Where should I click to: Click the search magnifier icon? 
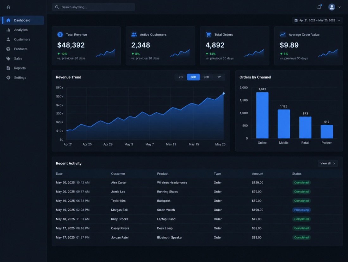[57, 7]
